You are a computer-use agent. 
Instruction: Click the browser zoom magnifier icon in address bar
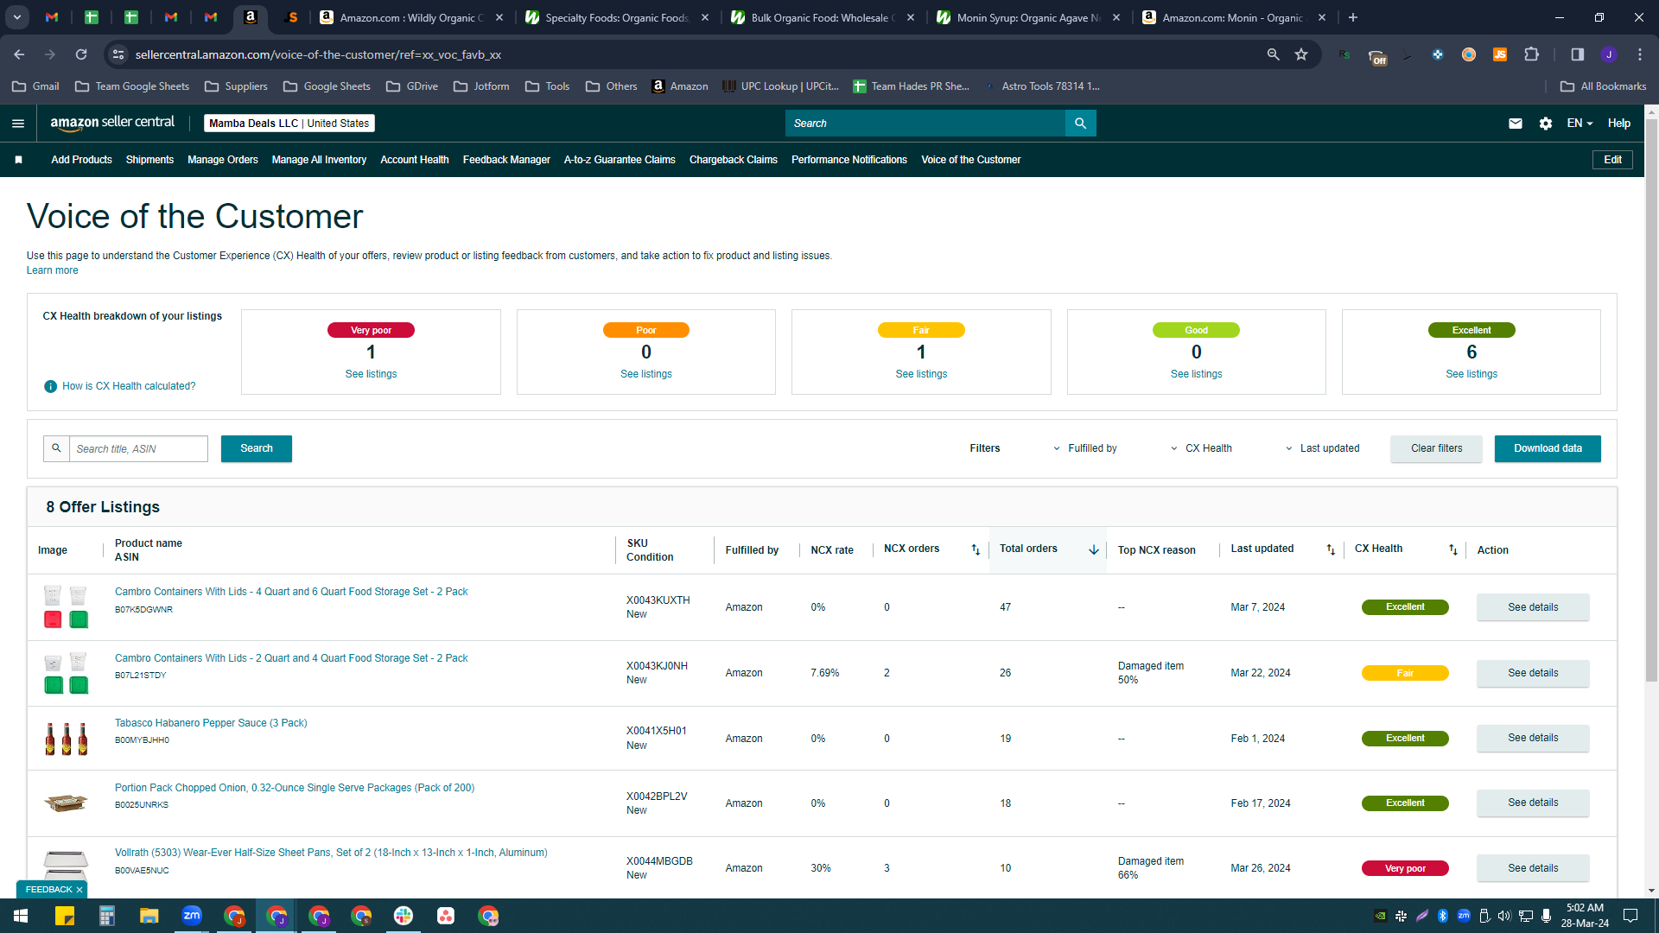1273,54
